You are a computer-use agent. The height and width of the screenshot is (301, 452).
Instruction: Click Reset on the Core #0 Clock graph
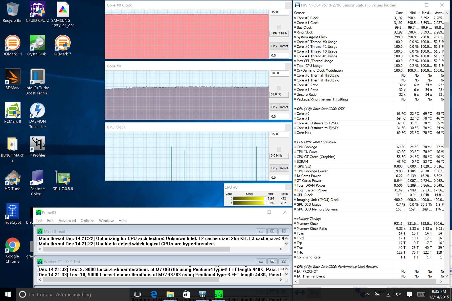284,46
